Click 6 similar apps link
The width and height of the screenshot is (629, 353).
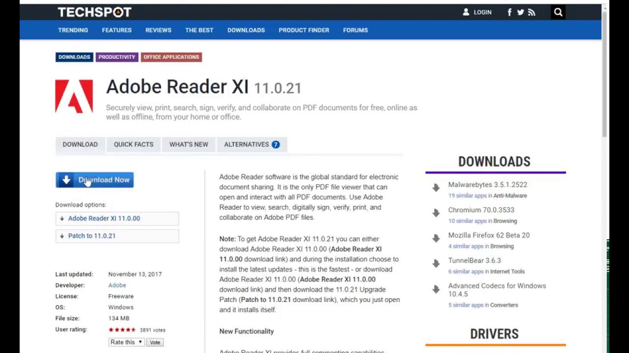[x=466, y=272]
